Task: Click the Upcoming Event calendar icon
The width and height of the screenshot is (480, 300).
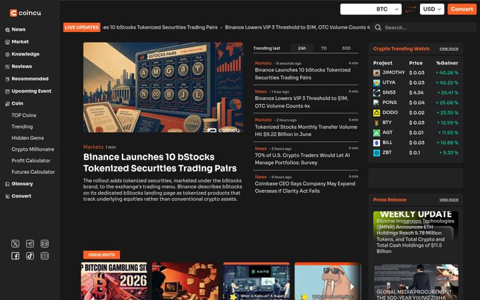Action: tap(7, 91)
